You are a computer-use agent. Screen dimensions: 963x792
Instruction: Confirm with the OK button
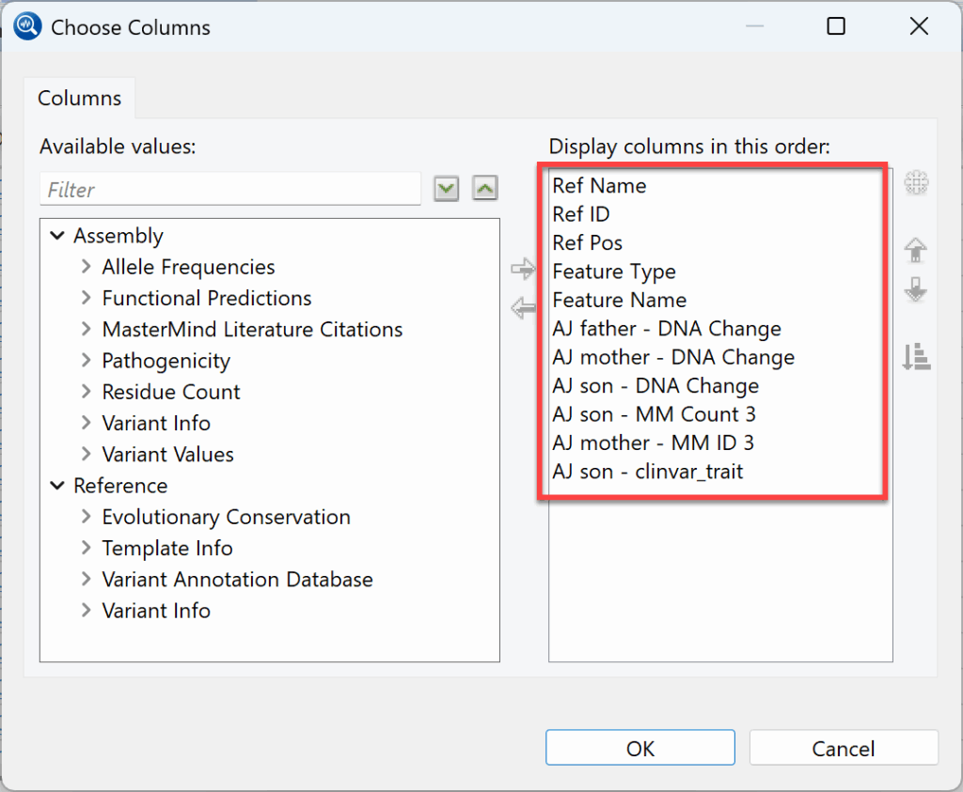coord(639,748)
